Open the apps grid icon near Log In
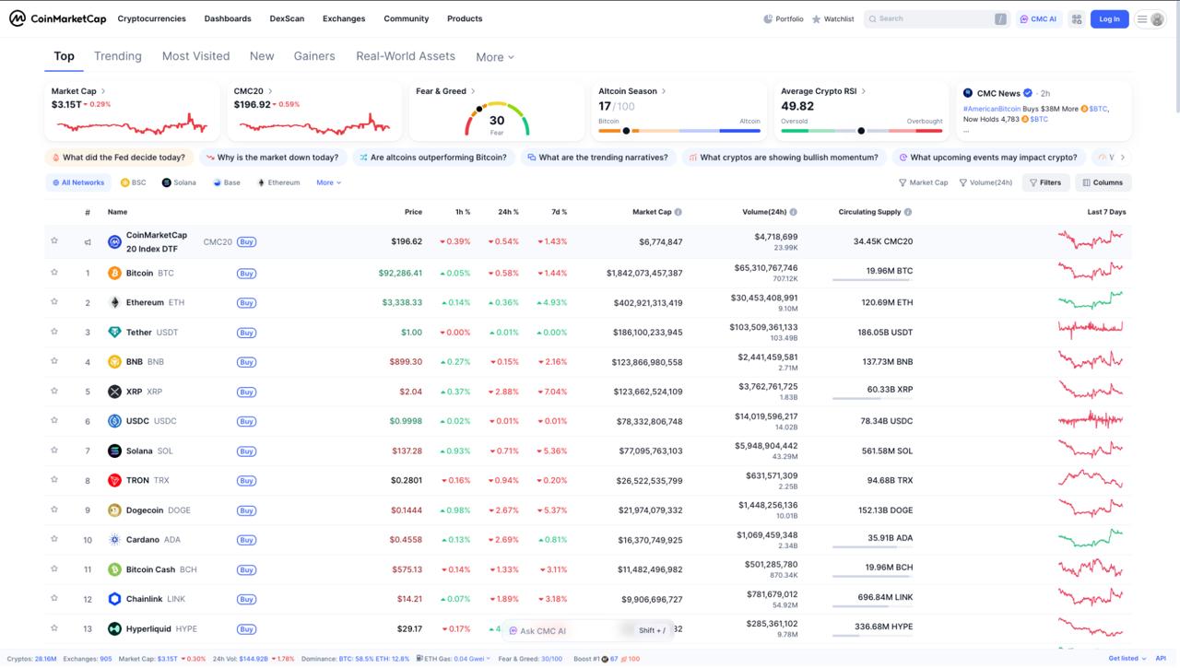 tap(1076, 18)
